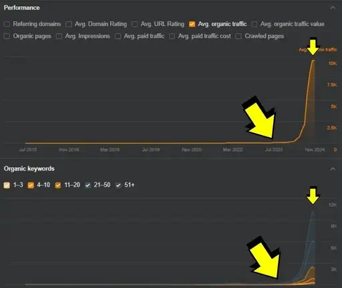Click the organic traffic peak on chart
This screenshot has height=288, width=342.
pyautogui.click(x=313, y=60)
